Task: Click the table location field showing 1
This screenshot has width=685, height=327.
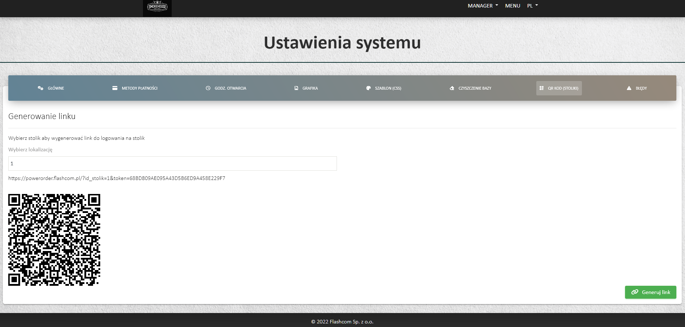Action: 172,163
